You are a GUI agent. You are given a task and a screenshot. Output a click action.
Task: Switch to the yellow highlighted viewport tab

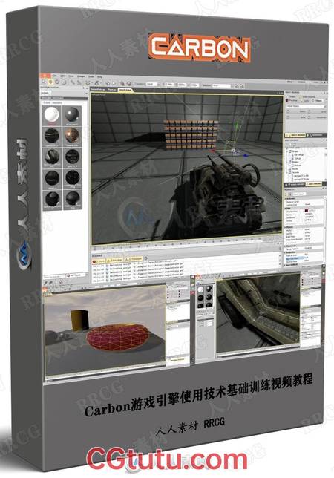pyautogui.click(x=125, y=90)
